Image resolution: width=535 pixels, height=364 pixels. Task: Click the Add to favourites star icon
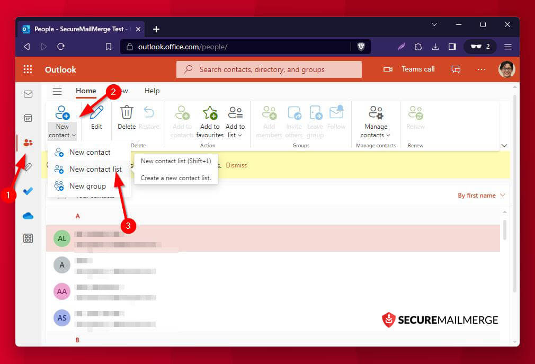pos(209,112)
